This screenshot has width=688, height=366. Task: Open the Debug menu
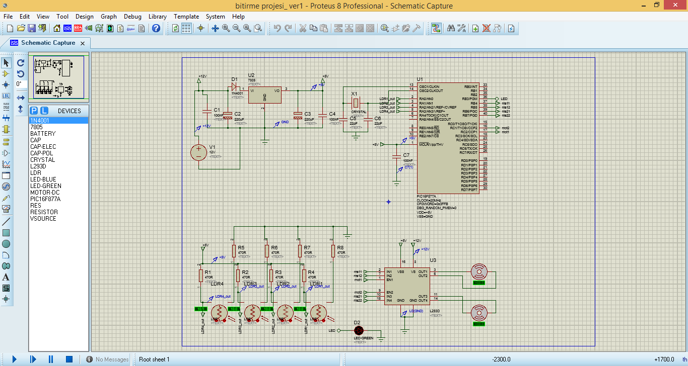coord(132,17)
